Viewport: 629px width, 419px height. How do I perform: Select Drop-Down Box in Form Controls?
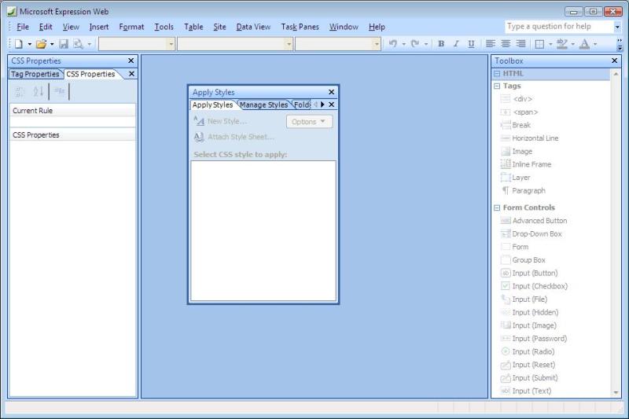537,233
